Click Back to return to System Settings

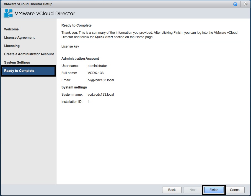(x=172, y=190)
